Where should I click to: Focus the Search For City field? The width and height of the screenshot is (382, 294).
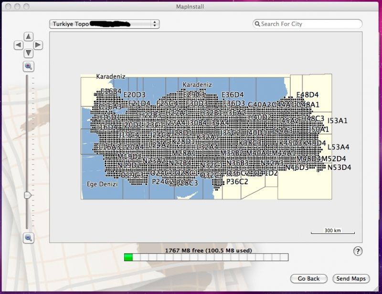310,24
